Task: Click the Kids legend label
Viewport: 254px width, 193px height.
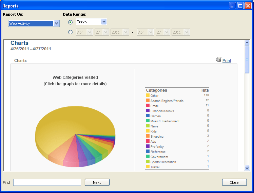Action: coord(154,131)
